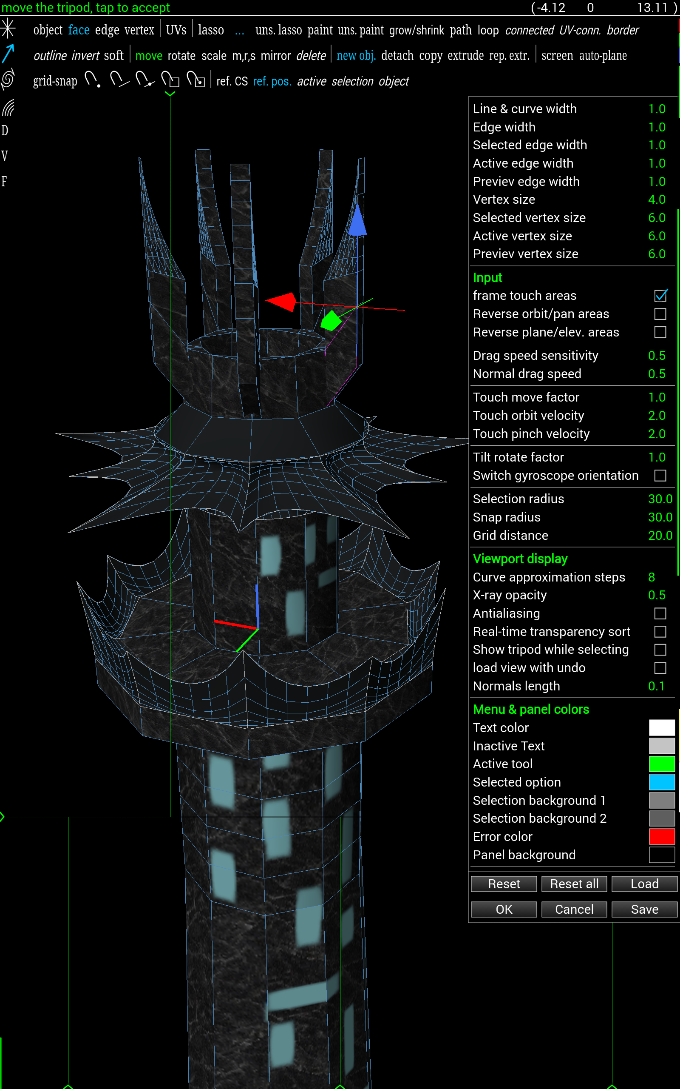This screenshot has width=680, height=1089.
Task: Enable snap-to-edge magnet icon
Action: [x=119, y=80]
